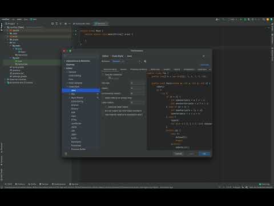274x206 pixels.
Task: Expand External Libraries in the Project tree
Action: point(5,80)
